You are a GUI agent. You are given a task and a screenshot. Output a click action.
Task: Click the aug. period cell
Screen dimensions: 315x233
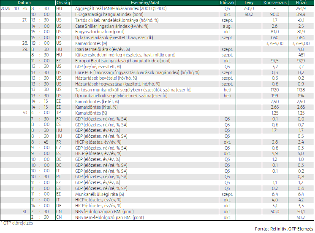click(227, 26)
